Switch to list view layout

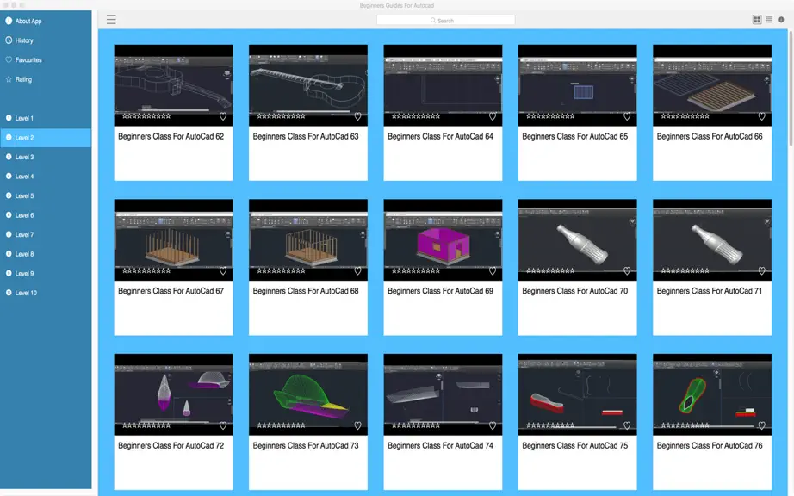769,20
